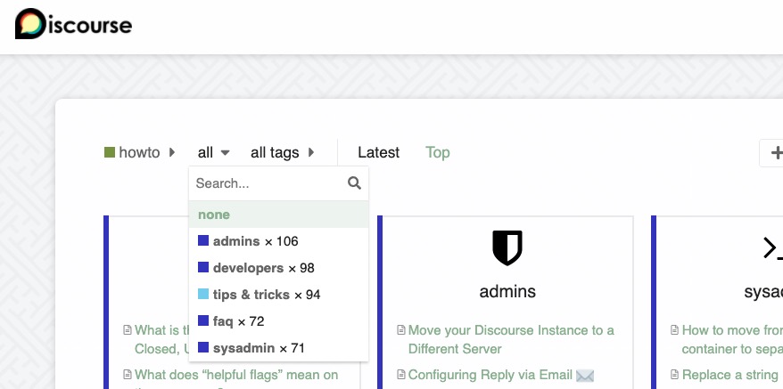The image size is (783, 389).
Task: Click document icon beside Configuring Reply via Email
Action: click(x=401, y=375)
